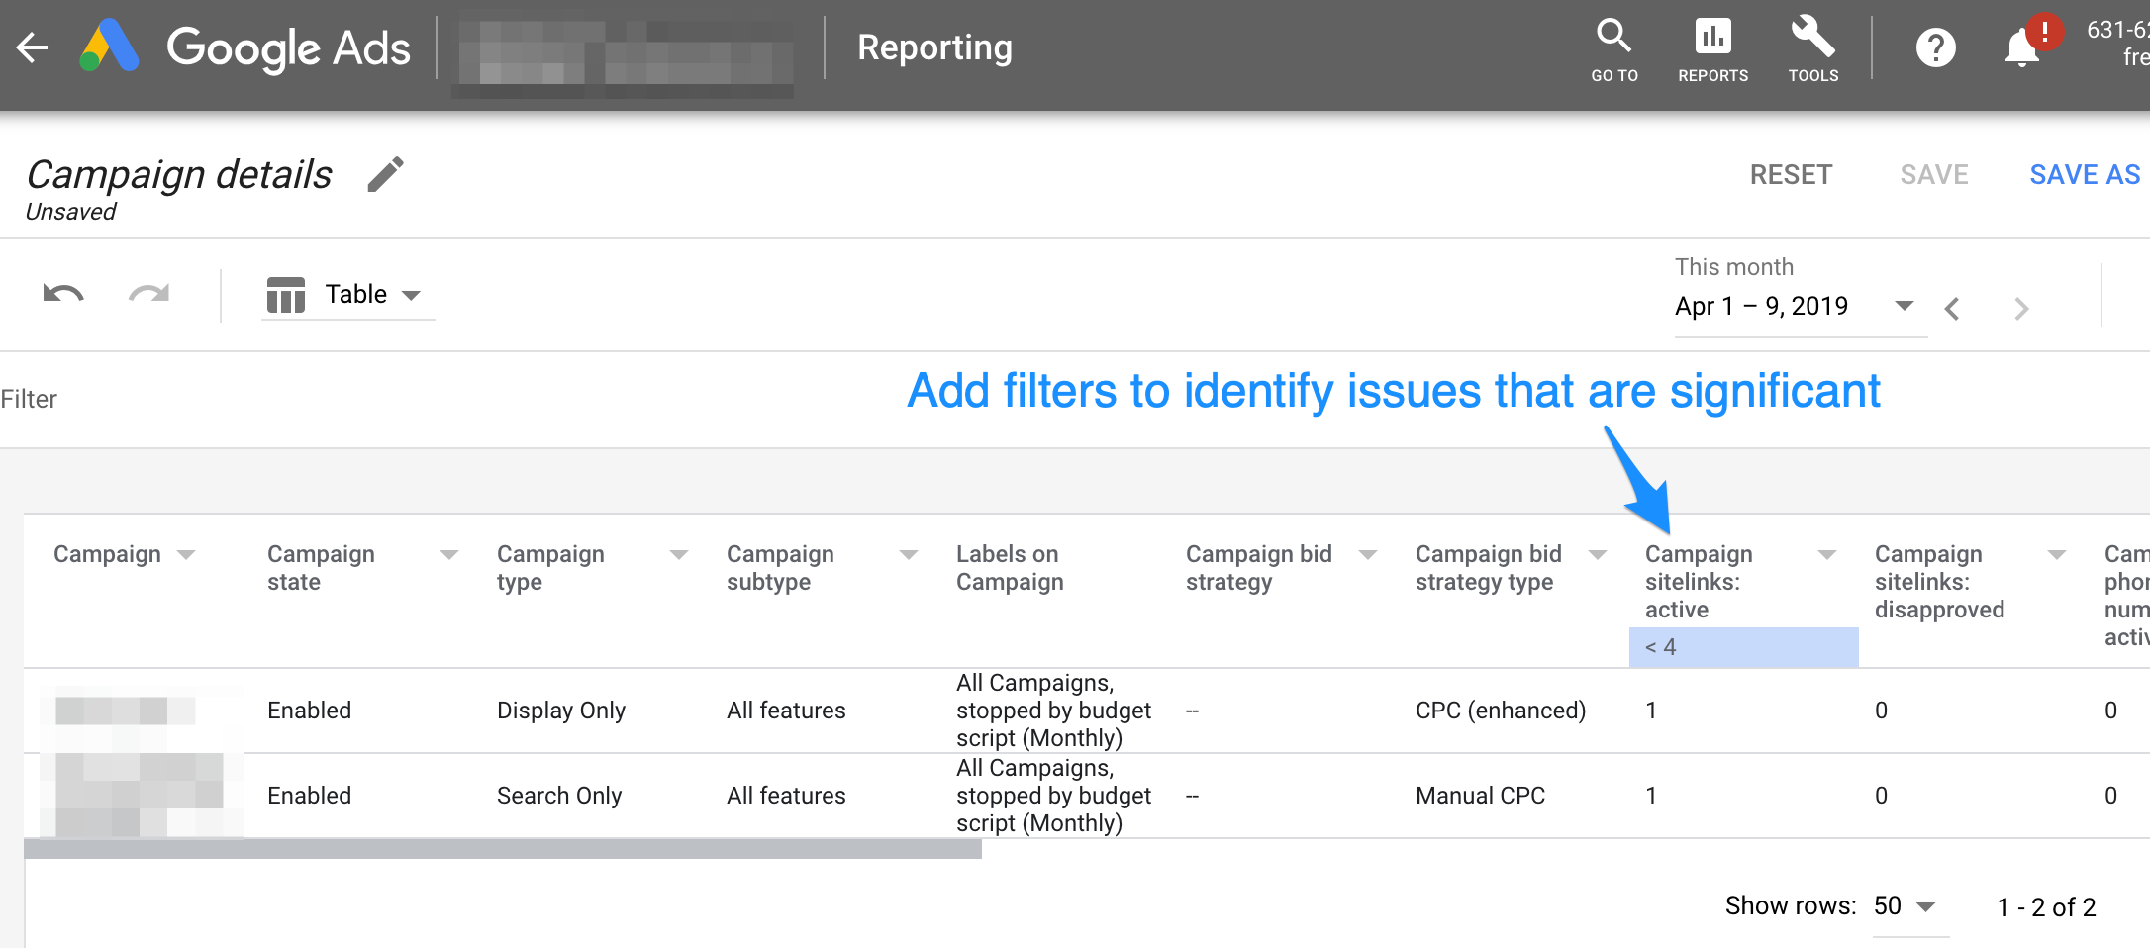Click the Google Ads logo
2150x948 pixels.
click(245, 47)
